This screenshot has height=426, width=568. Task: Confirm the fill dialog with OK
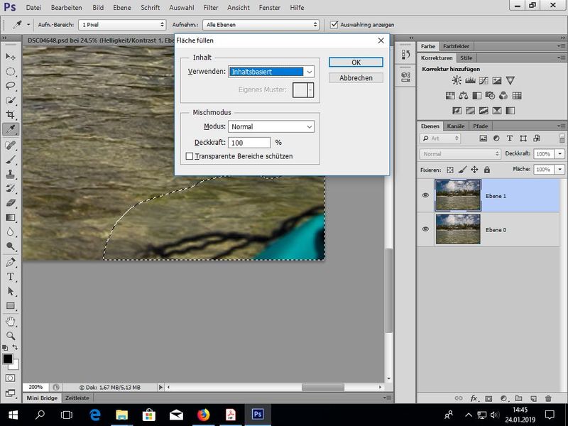click(x=356, y=62)
